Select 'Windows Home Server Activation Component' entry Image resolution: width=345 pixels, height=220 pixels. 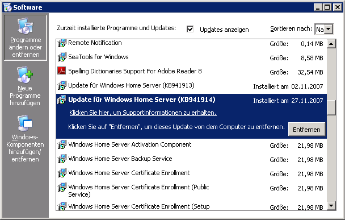[x=130, y=144]
